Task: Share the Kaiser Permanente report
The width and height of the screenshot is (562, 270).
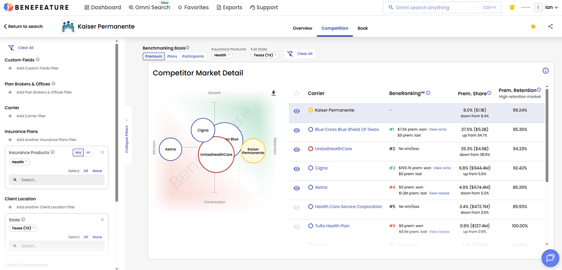Action: (x=550, y=27)
